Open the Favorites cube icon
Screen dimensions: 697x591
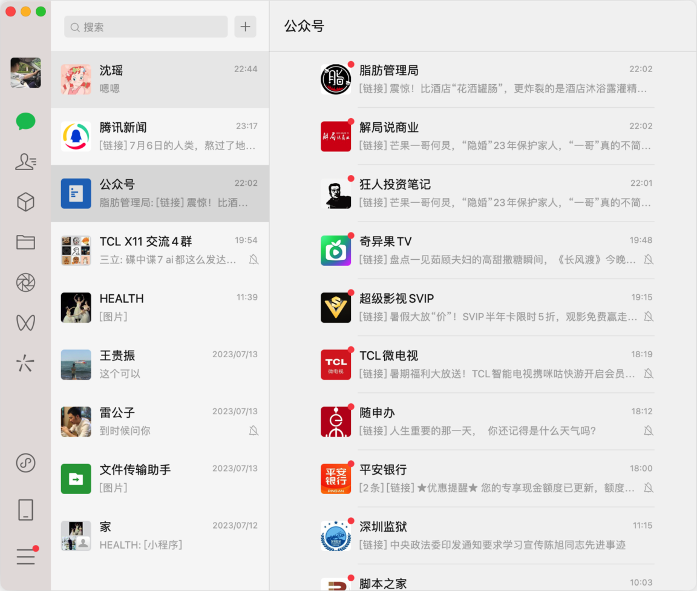(25, 202)
